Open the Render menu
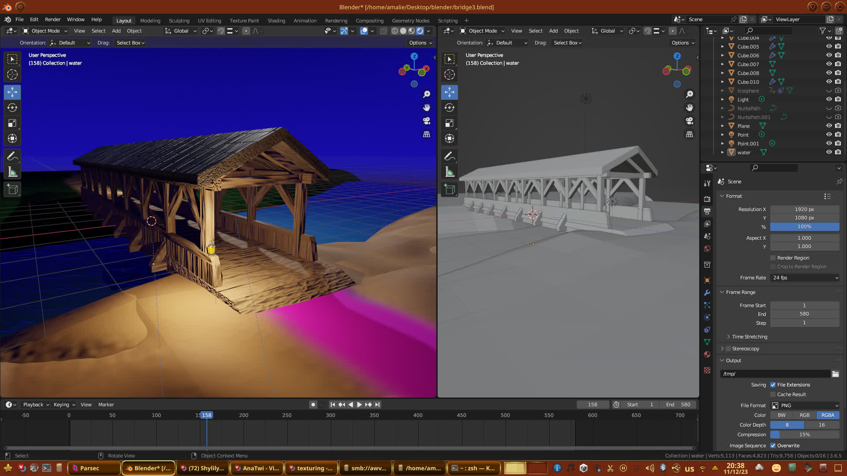 pos(52,19)
